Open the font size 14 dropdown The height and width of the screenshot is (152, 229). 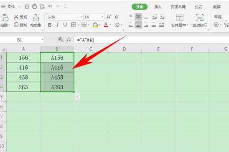[102, 17]
